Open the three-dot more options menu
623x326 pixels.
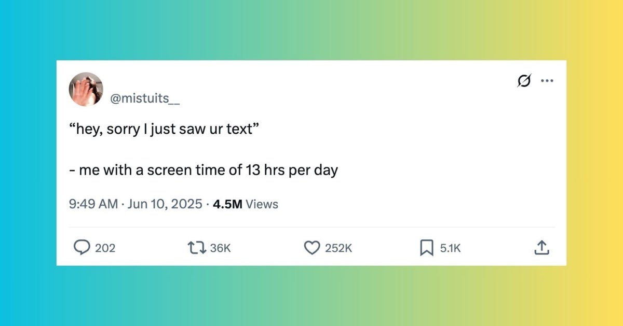click(547, 81)
